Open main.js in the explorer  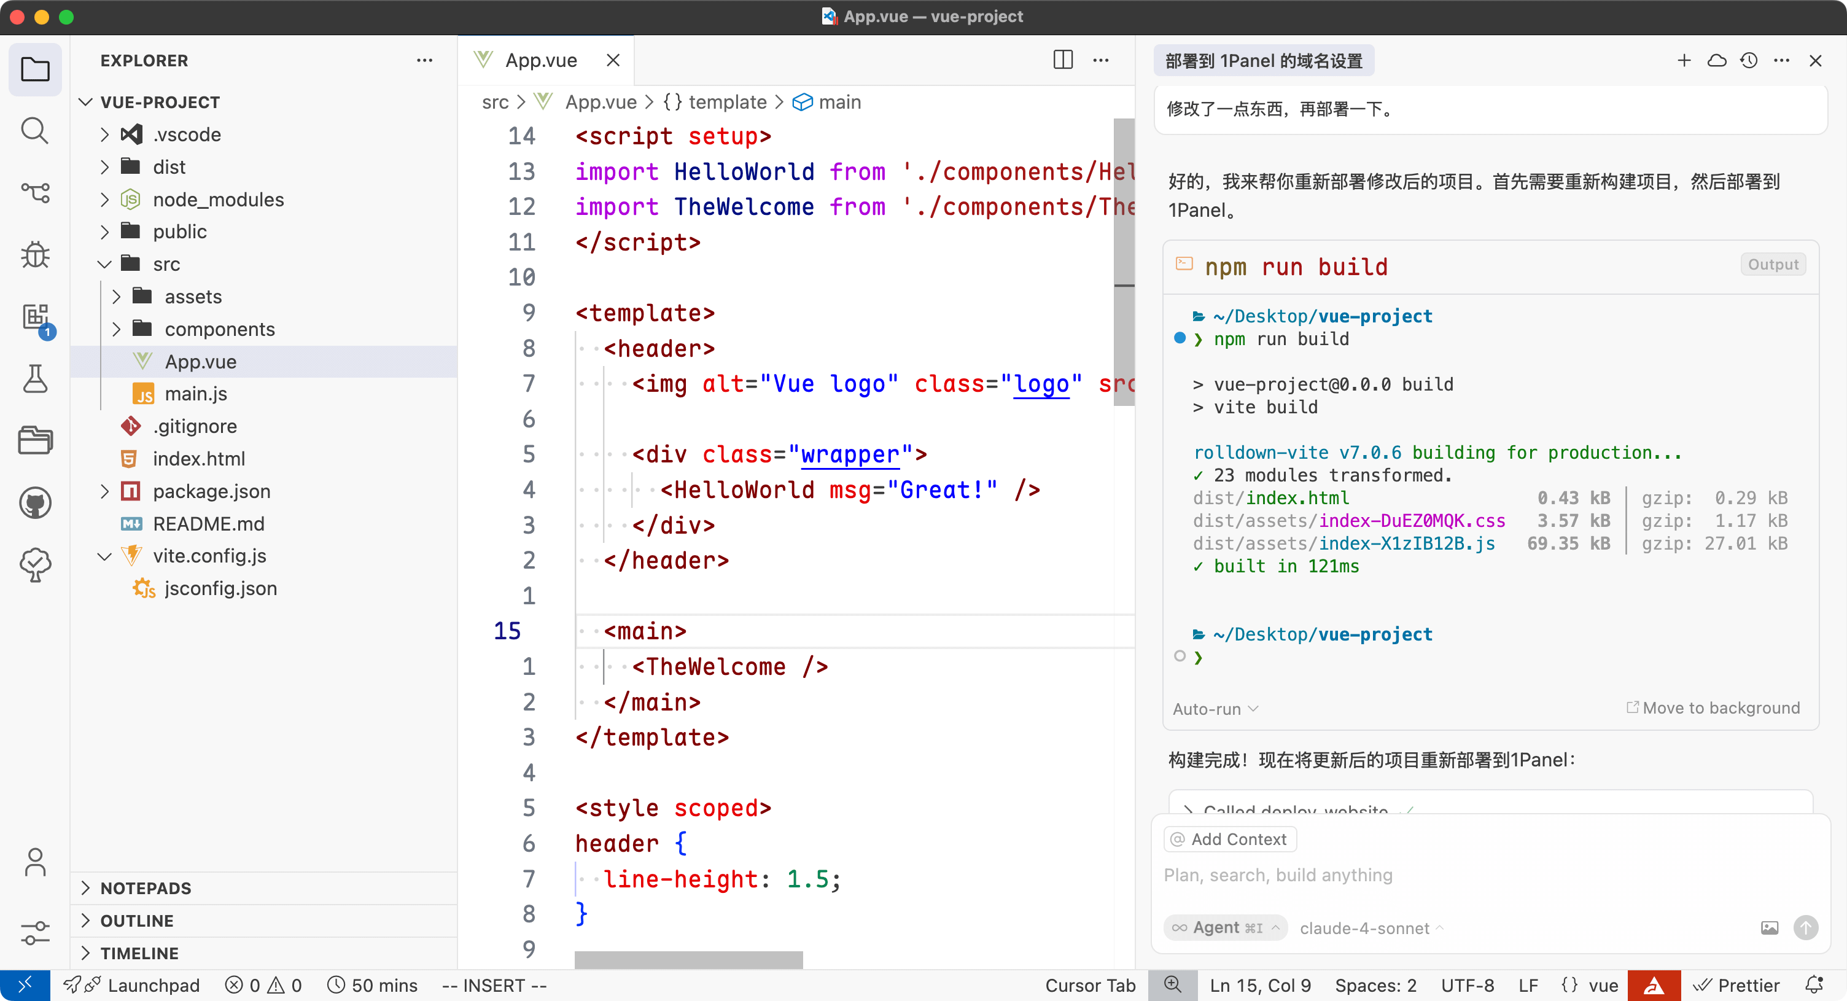196,394
